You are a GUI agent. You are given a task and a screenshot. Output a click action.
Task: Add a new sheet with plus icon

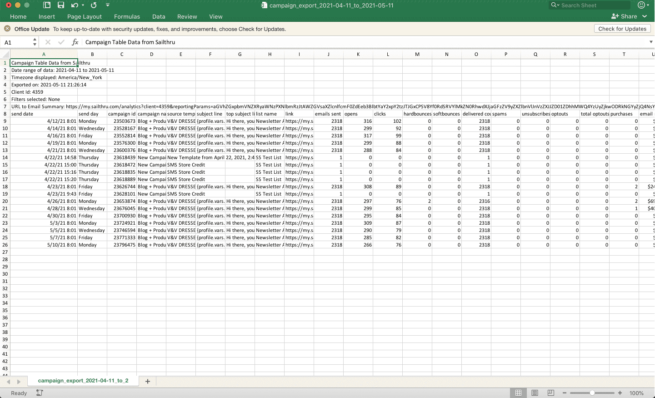tap(147, 381)
